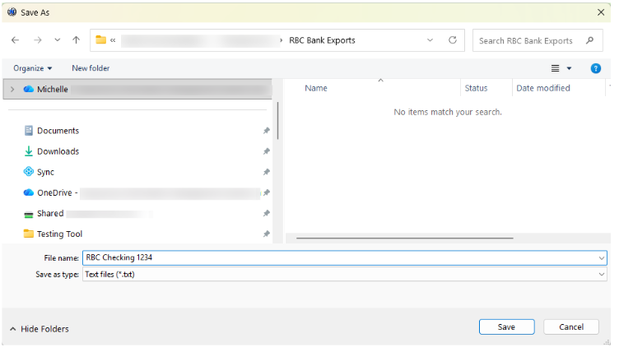Click the File name text field
619x352 pixels.
340,258
